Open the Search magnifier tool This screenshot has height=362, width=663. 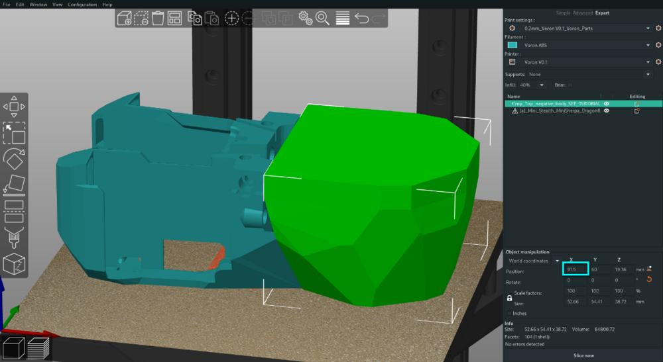click(322, 19)
